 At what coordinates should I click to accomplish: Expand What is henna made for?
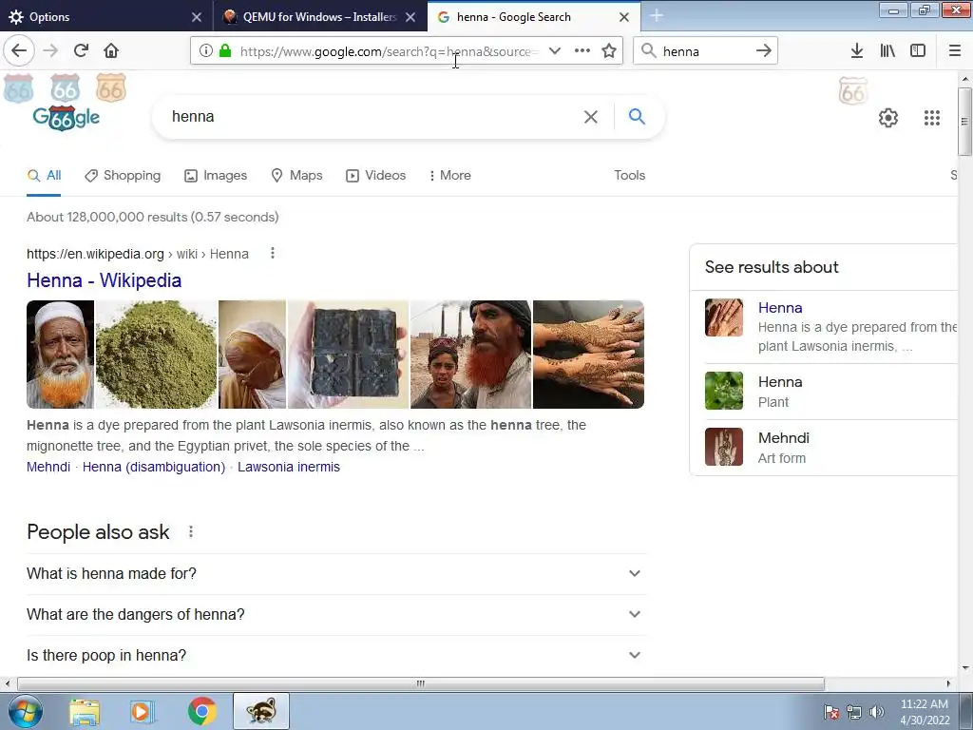tap(336, 573)
